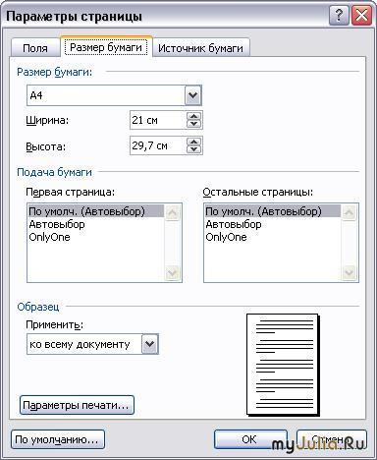Viewport: 377px width, 460px height.
Task: Confirm with the OK button
Action: 250,439
